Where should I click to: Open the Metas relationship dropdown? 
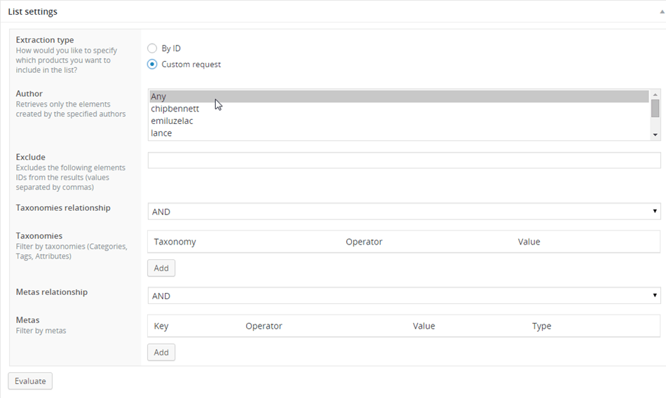coord(404,296)
